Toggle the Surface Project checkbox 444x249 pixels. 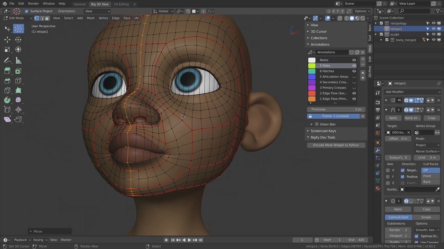coord(27,11)
